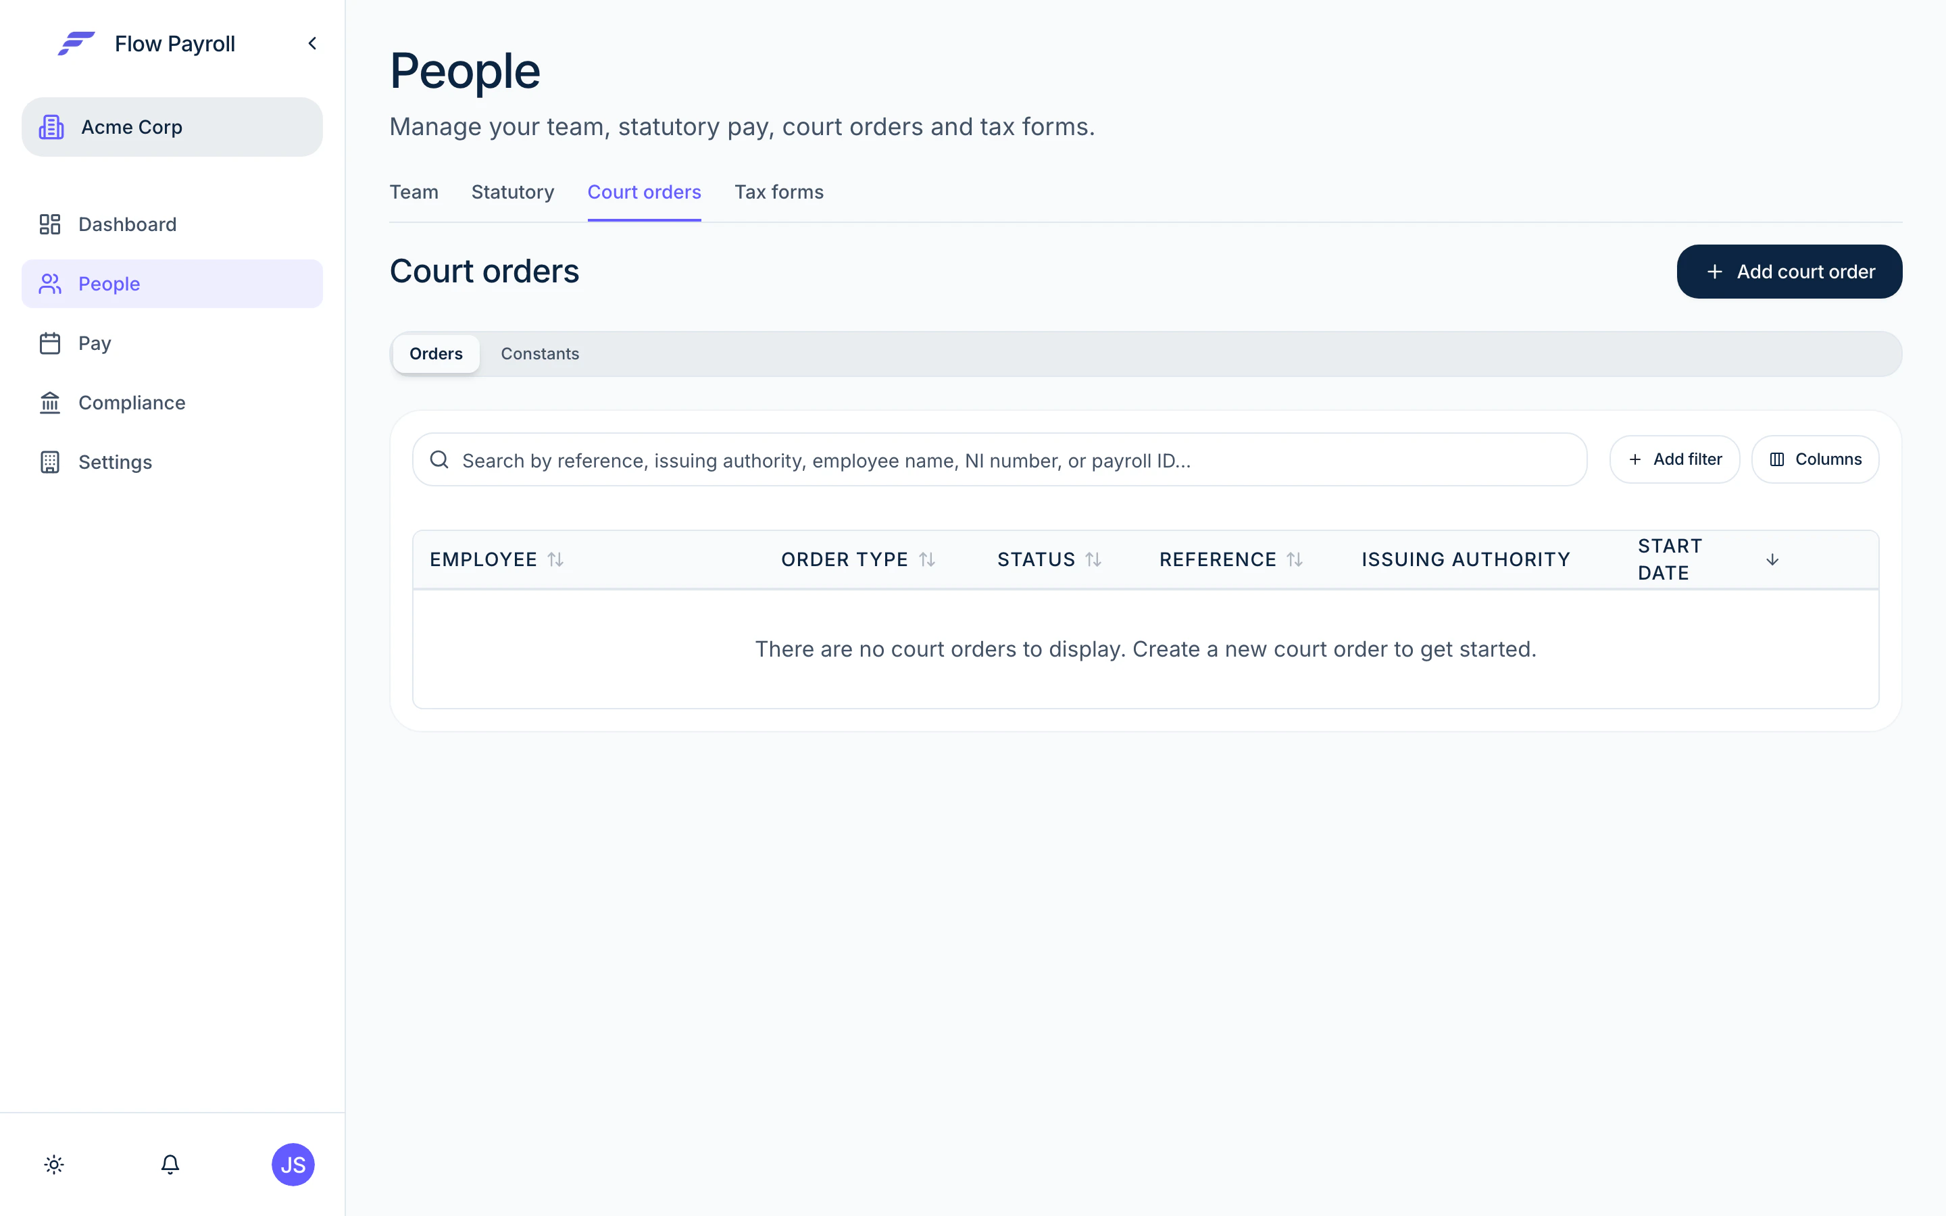This screenshot has height=1216, width=1946.
Task: Click the Pay calendar icon
Action: [50, 343]
